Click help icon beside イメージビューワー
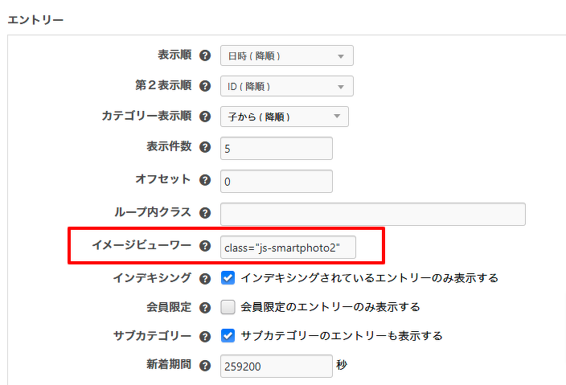566x385 pixels. [x=205, y=247]
